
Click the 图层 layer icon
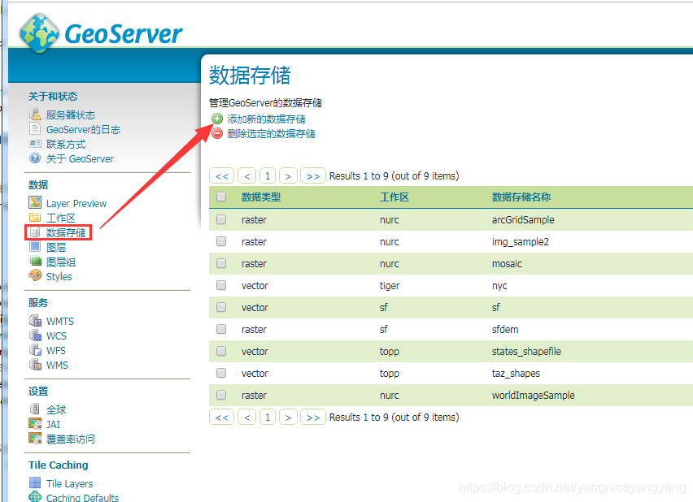tap(35, 246)
